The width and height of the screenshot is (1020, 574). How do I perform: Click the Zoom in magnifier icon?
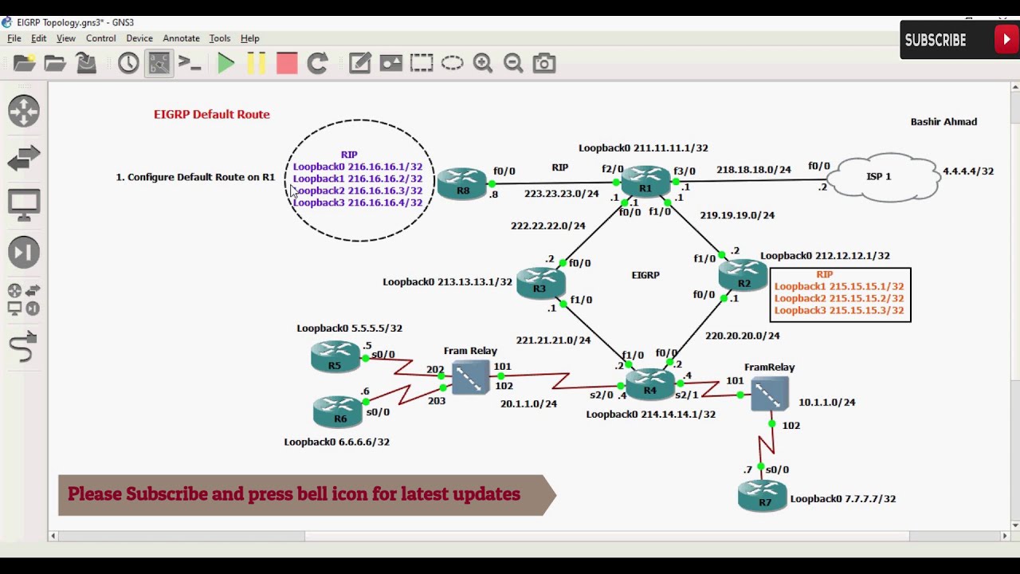pos(483,63)
